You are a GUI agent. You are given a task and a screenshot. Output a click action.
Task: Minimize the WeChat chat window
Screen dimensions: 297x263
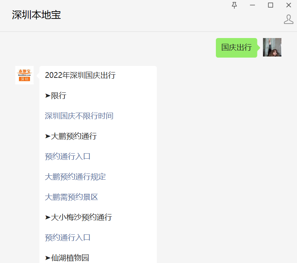tap(252, 5)
